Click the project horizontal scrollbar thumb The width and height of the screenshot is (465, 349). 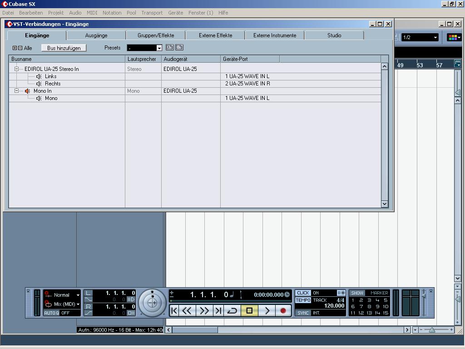tap(195, 330)
